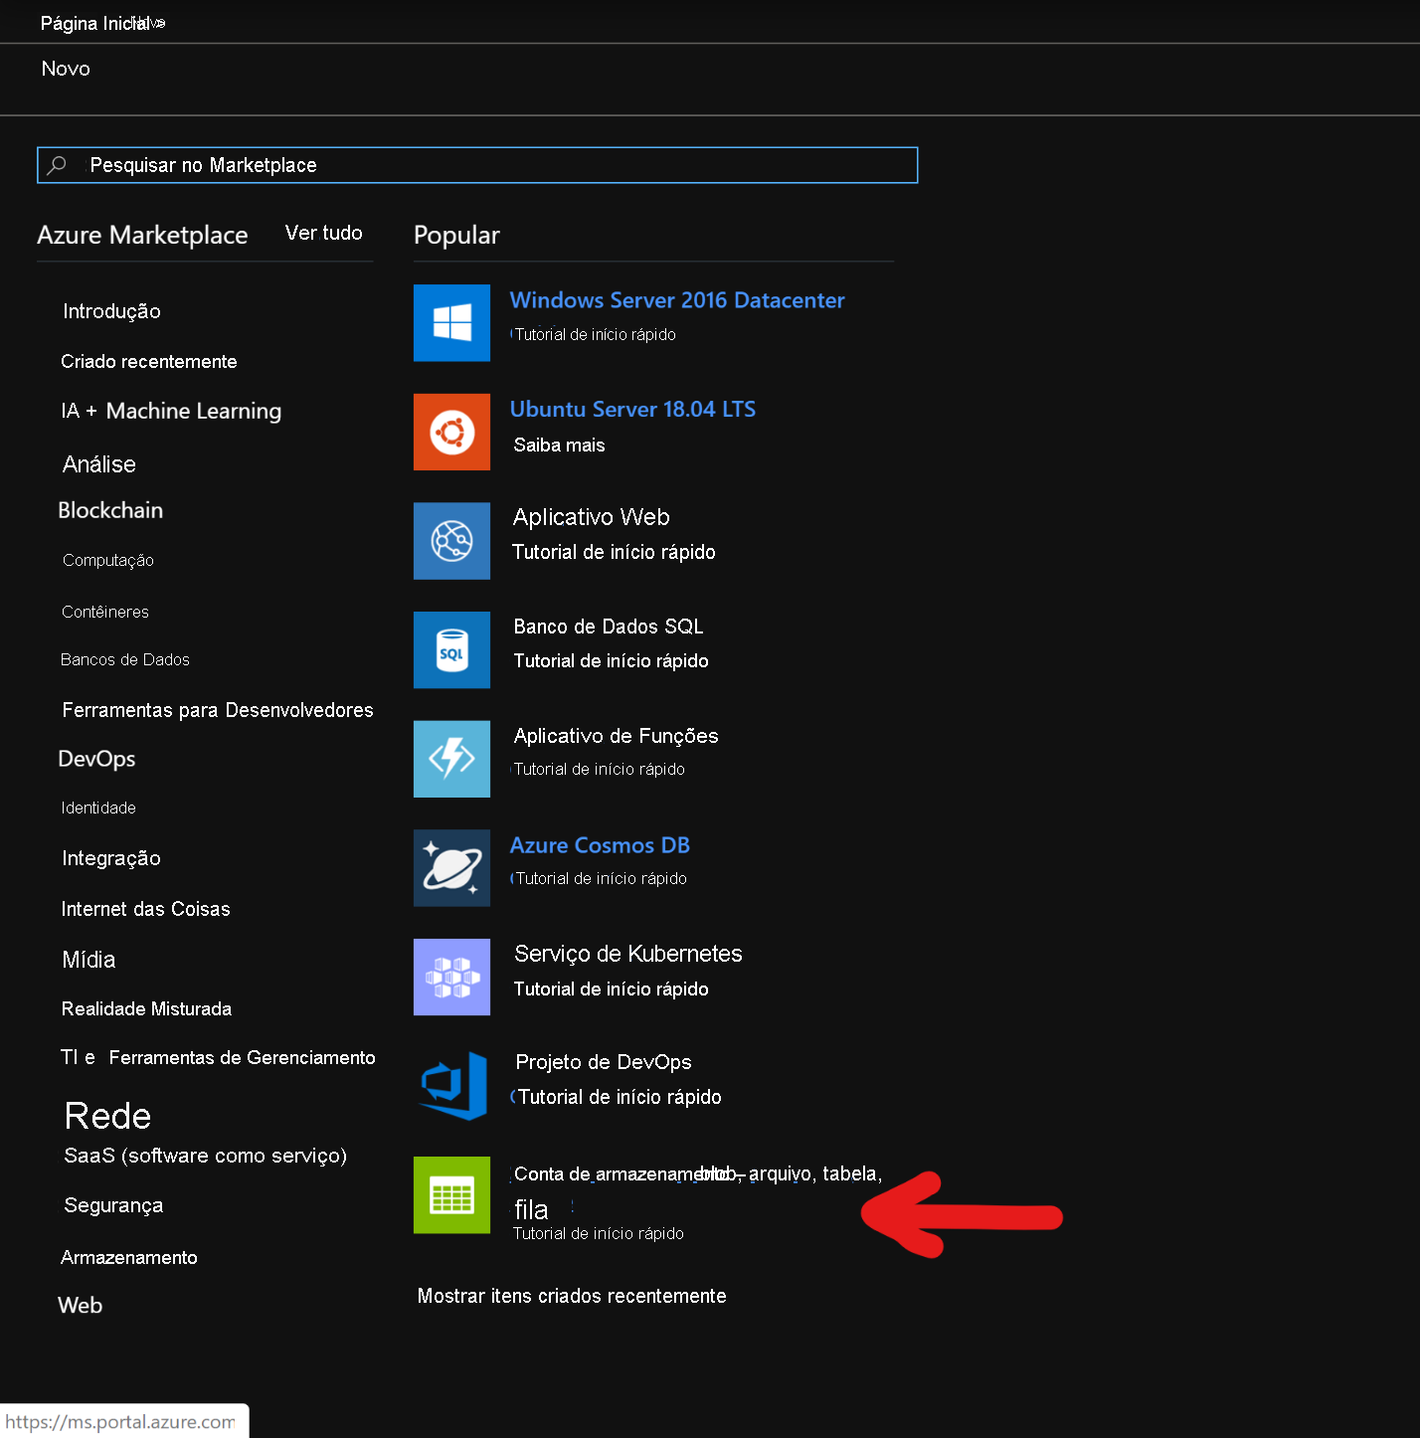Open quick start tutorial under Projeto de DevOps
This screenshot has height=1438, width=1420.
(620, 1097)
